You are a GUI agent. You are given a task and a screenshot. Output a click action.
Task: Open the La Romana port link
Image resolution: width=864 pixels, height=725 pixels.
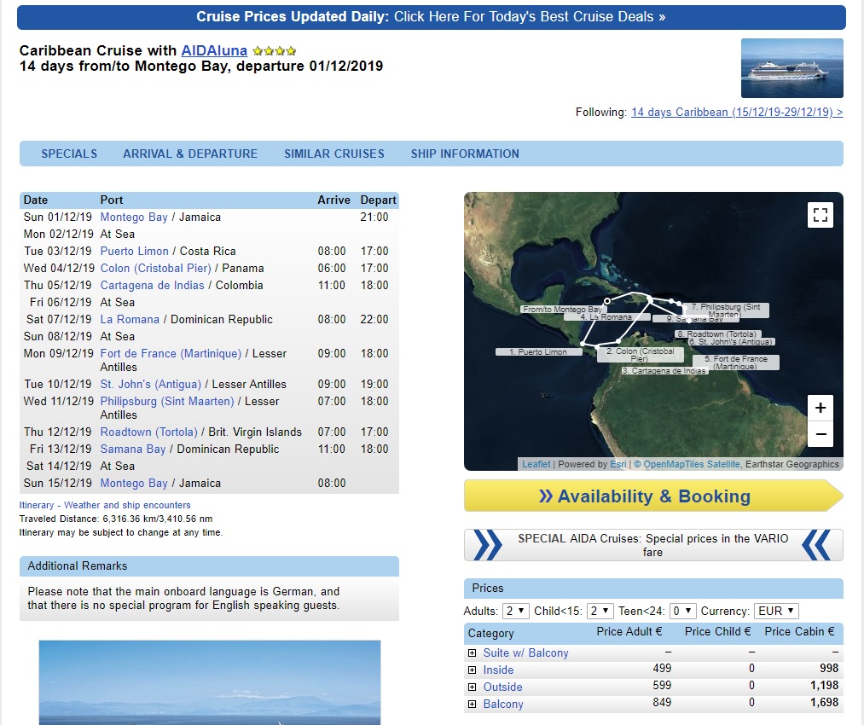click(x=130, y=320)
